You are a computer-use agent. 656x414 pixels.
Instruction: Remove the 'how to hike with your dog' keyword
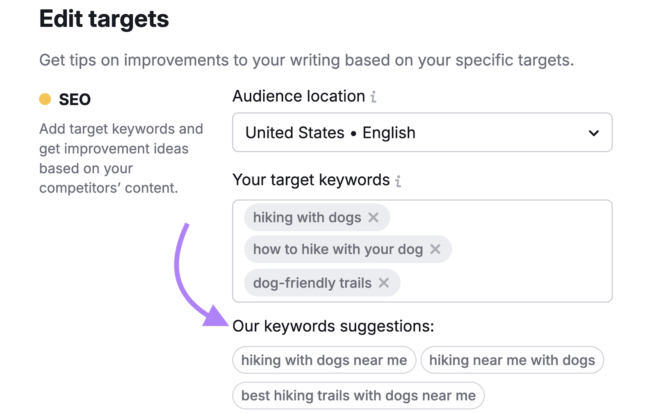(436, 249)
